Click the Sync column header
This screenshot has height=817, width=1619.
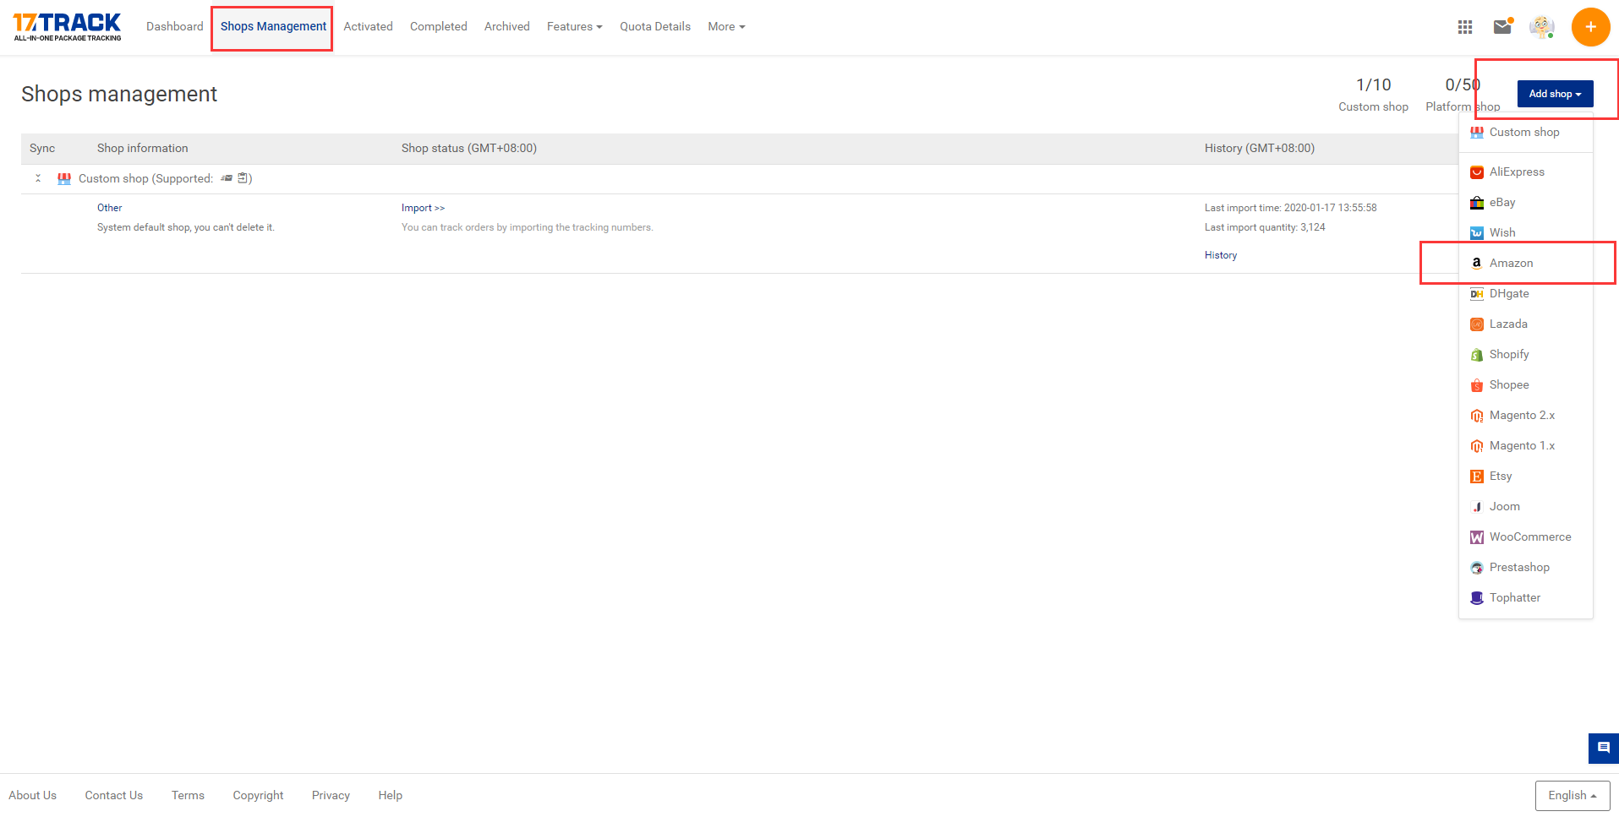(42, 149)
